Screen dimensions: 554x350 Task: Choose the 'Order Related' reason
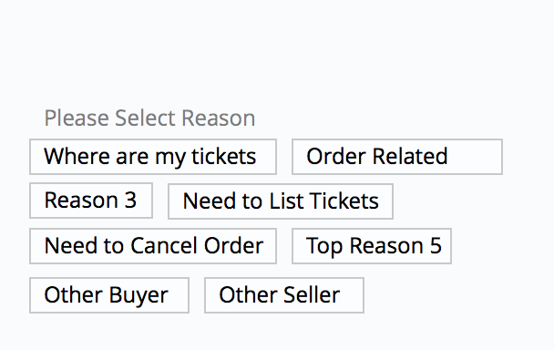point(396,157)
